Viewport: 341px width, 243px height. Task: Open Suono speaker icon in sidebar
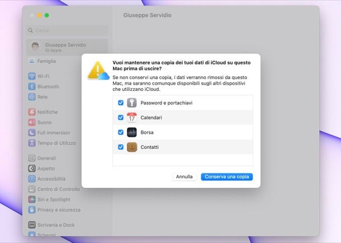[x=32, y=122]
